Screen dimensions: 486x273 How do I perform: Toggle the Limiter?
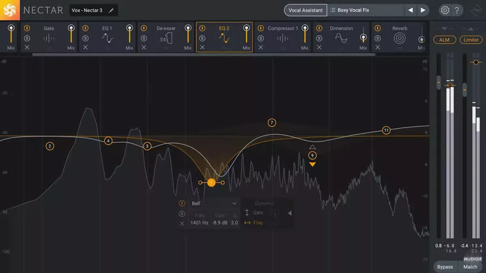pos(471,40)
